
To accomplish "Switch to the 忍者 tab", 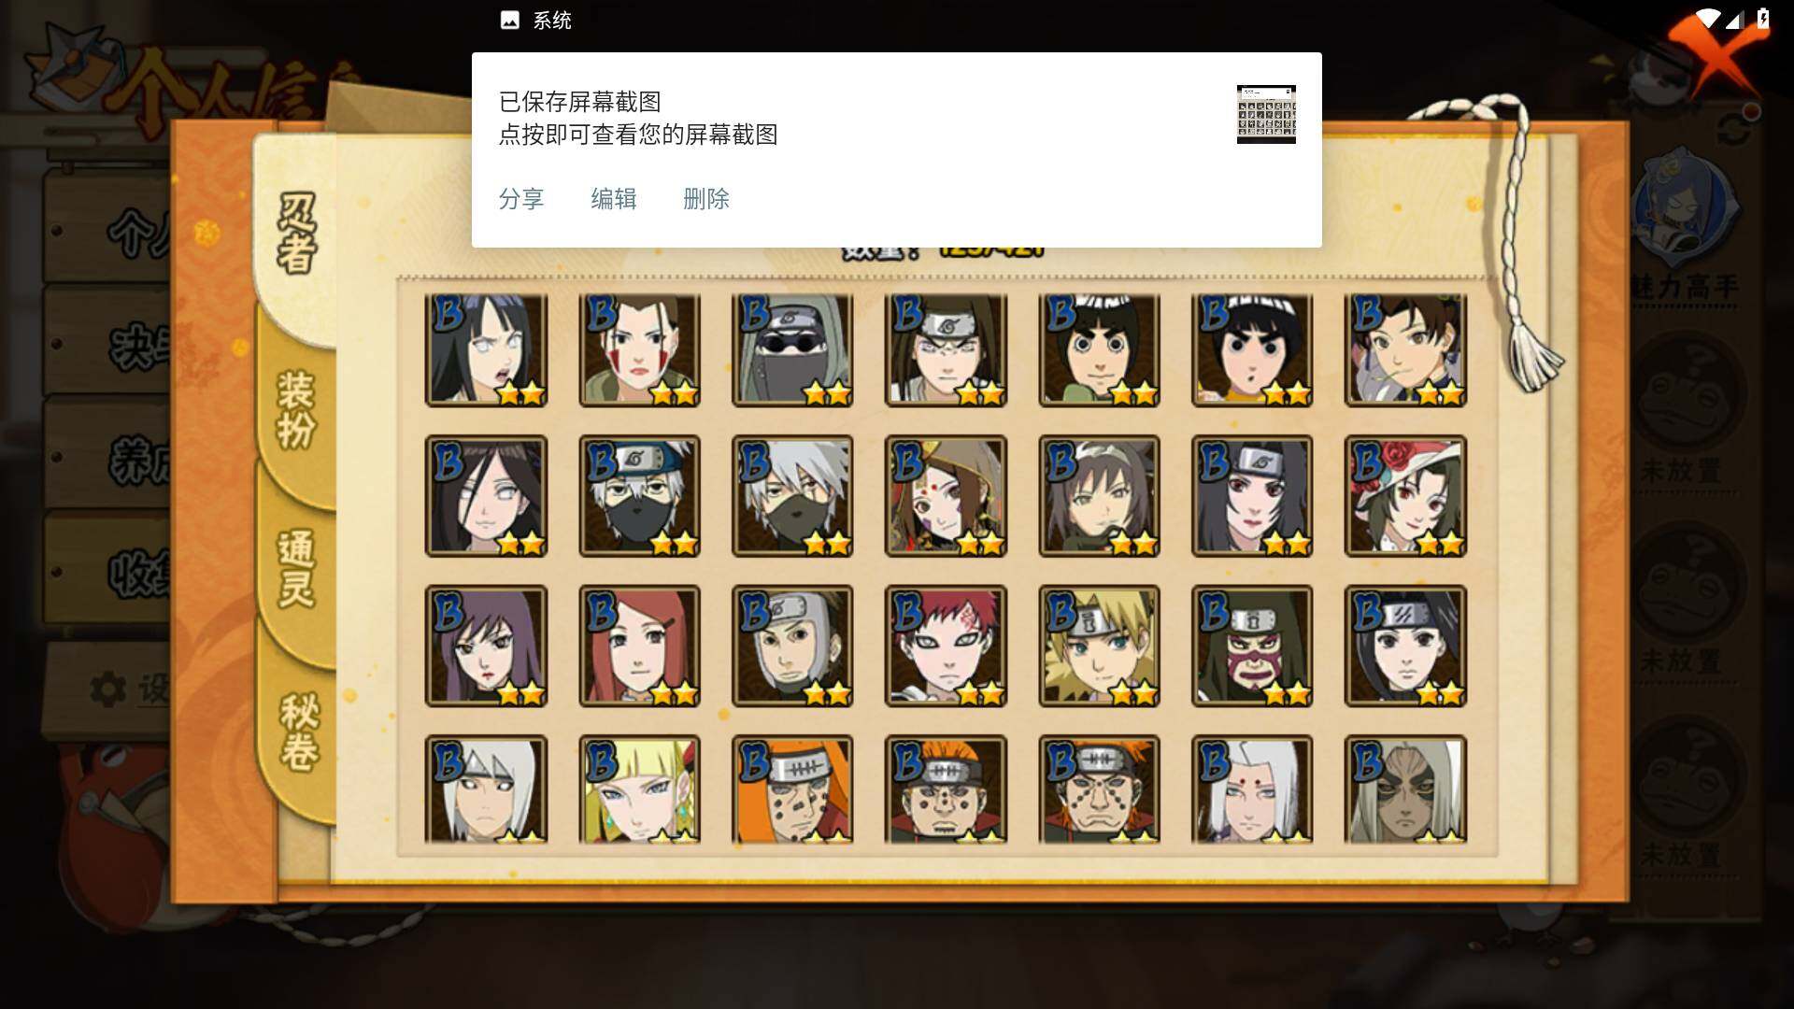I will point(295,234).
